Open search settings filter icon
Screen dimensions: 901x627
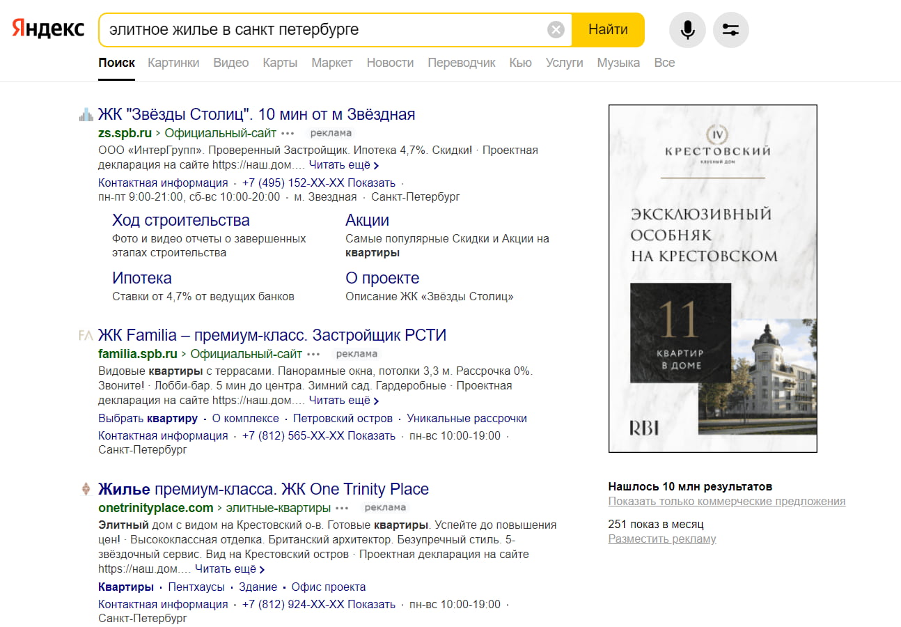pos(730,30)
